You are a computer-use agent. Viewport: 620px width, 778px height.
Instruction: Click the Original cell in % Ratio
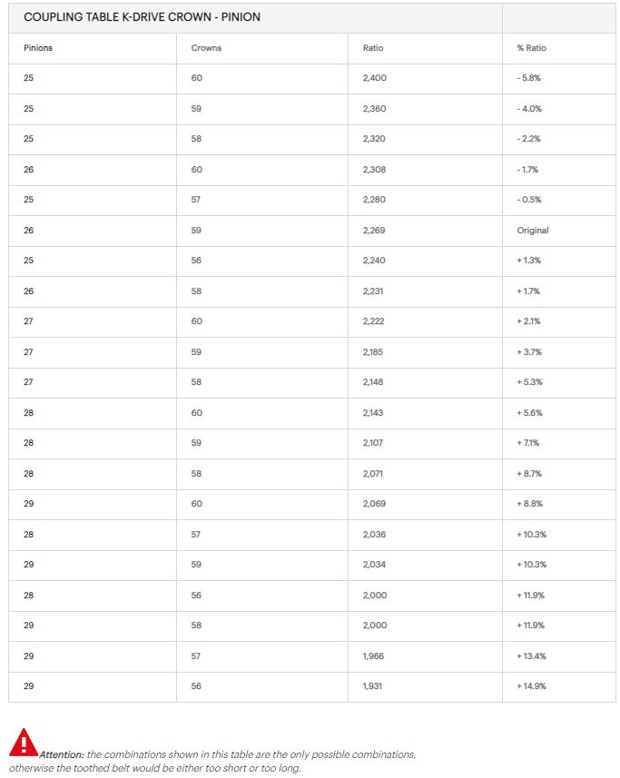[533, 231]
